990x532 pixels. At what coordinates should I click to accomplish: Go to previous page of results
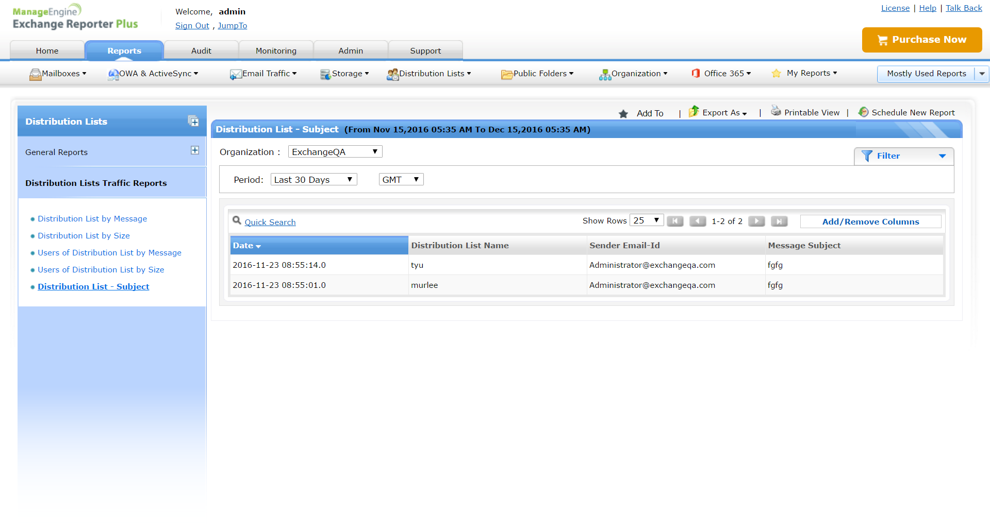(x=698, y=221)
